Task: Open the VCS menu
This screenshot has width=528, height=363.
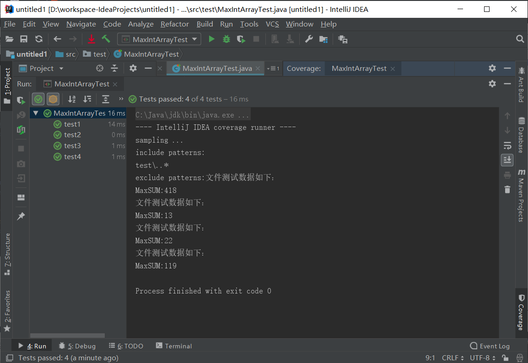Action: (x=272, y=24)
